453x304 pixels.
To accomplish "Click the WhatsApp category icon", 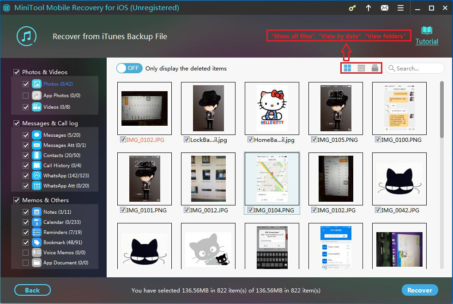I will pos(36,175).
